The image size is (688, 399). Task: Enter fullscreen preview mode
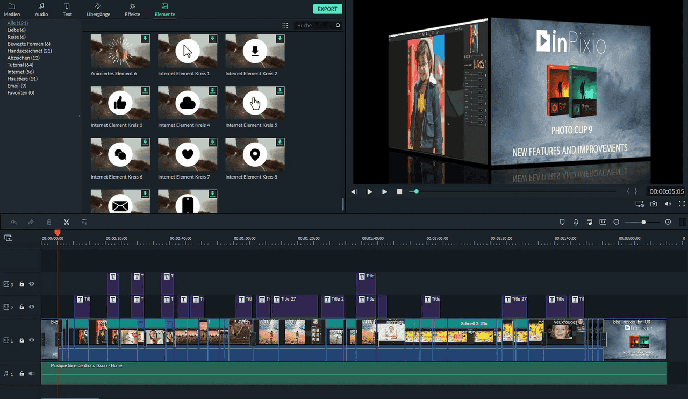[682, 204]
